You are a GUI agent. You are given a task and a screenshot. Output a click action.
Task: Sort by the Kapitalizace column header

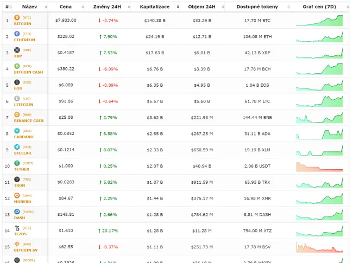tap(154, 7)
